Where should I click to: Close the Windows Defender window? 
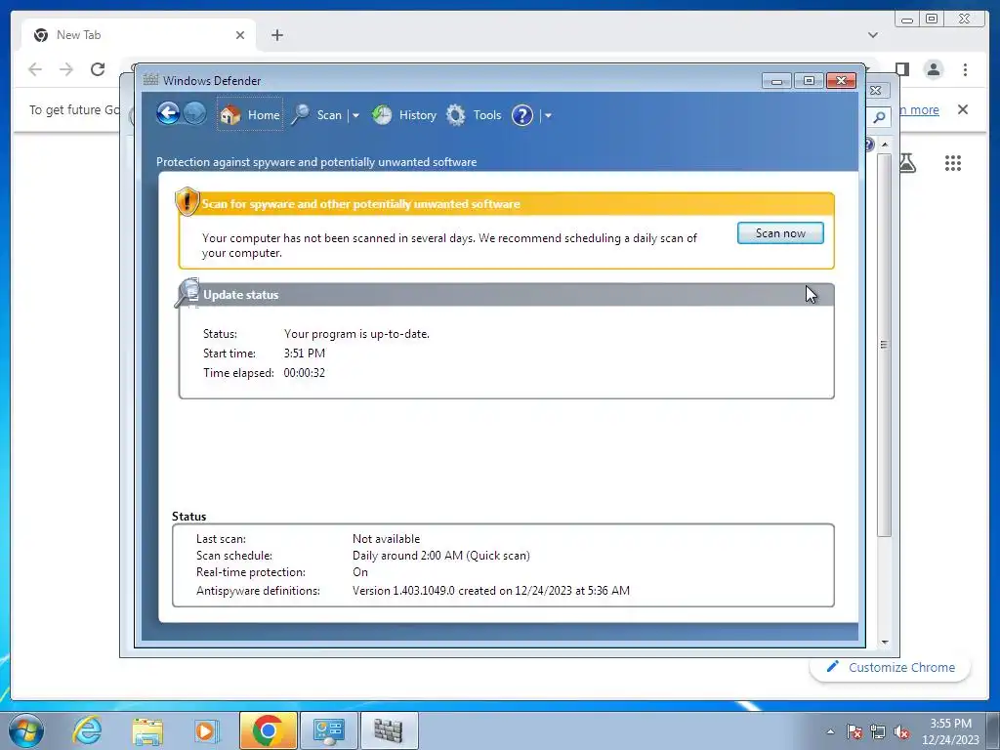(841, 80)
